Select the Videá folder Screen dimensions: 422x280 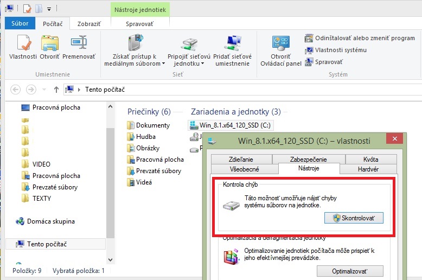tap(139, 182)
